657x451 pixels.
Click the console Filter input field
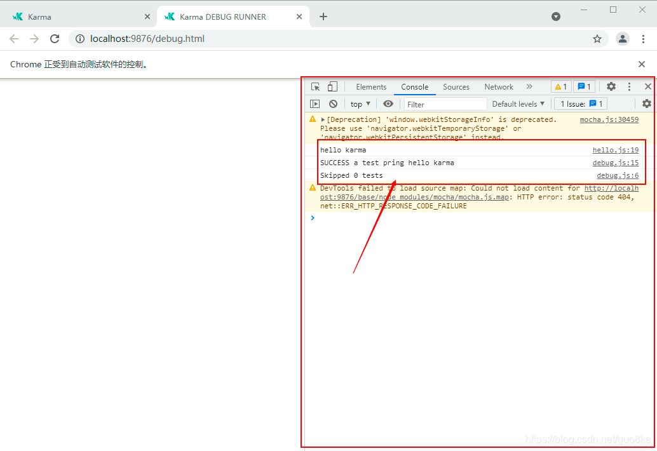(445, 104)
